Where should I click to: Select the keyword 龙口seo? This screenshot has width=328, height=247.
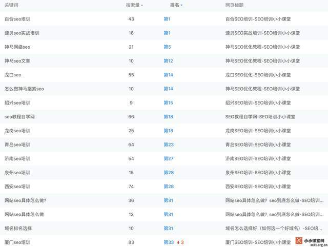pyautogui.click(x=13, y=75)
